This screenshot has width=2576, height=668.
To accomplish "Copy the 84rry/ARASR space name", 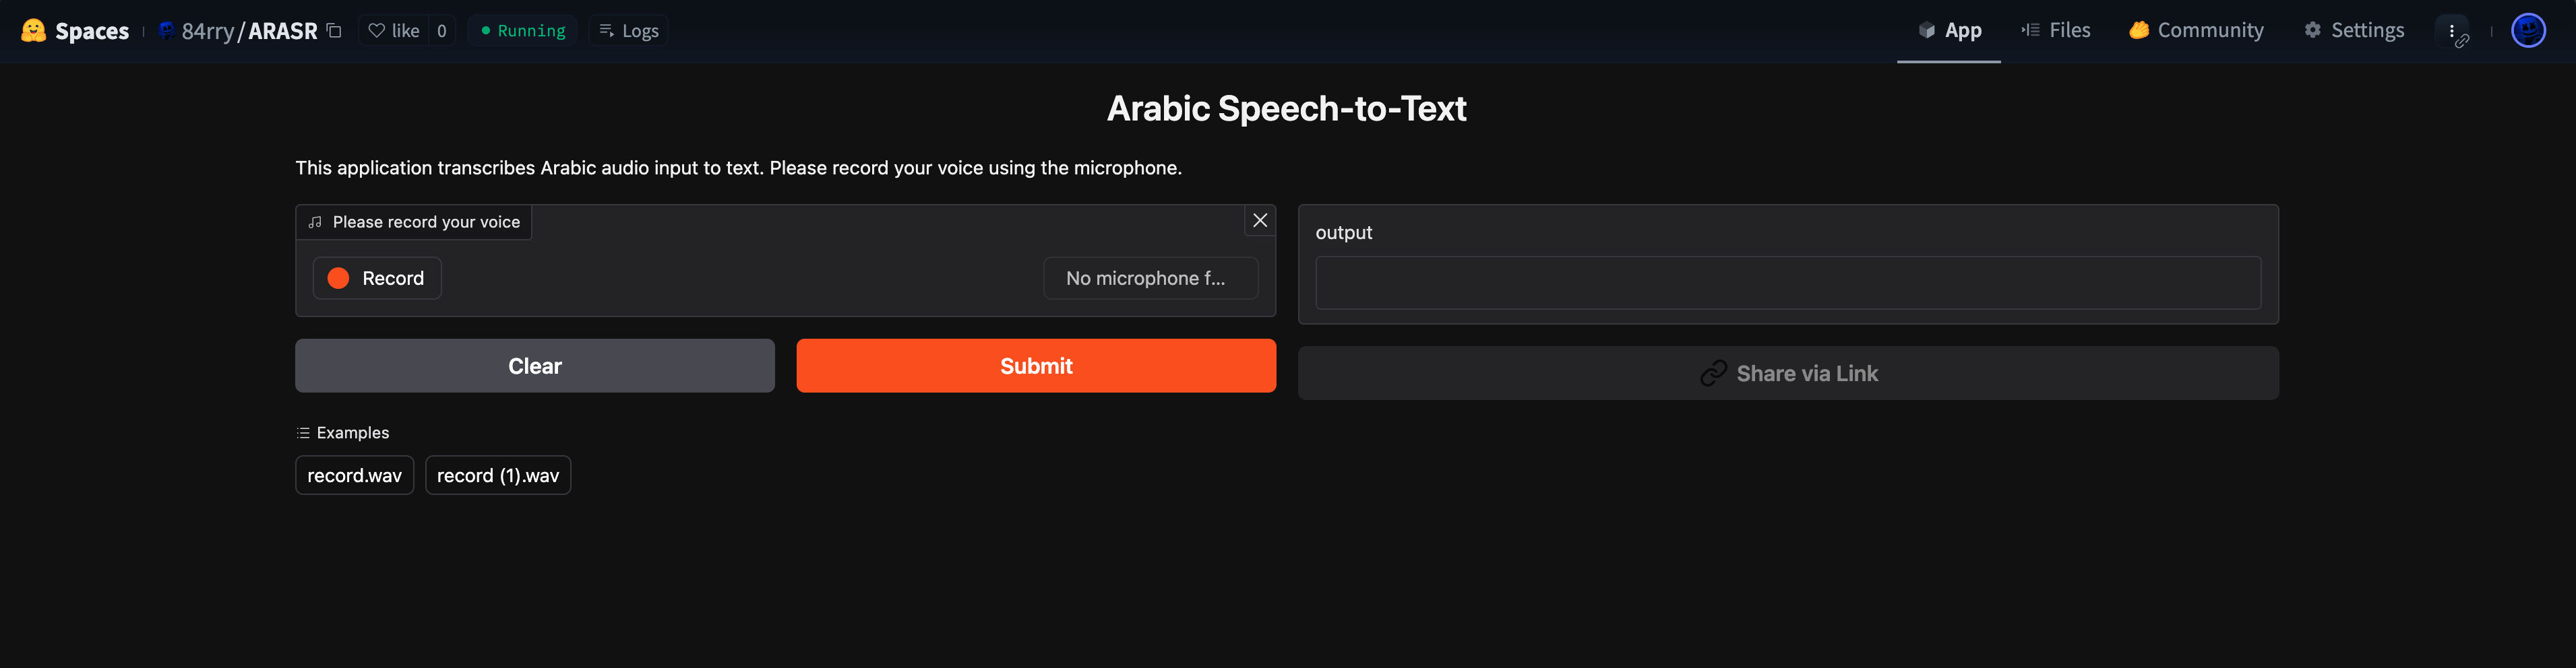I will (334, 31).
